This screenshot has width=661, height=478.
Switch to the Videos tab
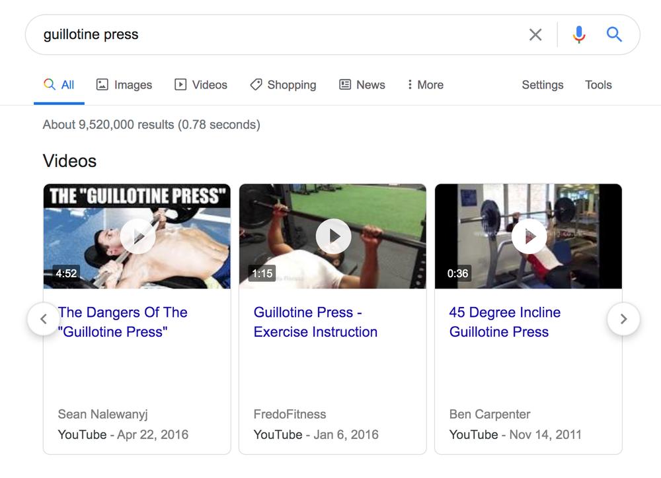click(x=201, y=85)
